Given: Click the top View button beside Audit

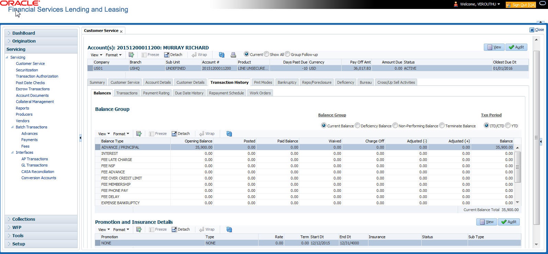Looking at the screenshot, I should 494,47.
